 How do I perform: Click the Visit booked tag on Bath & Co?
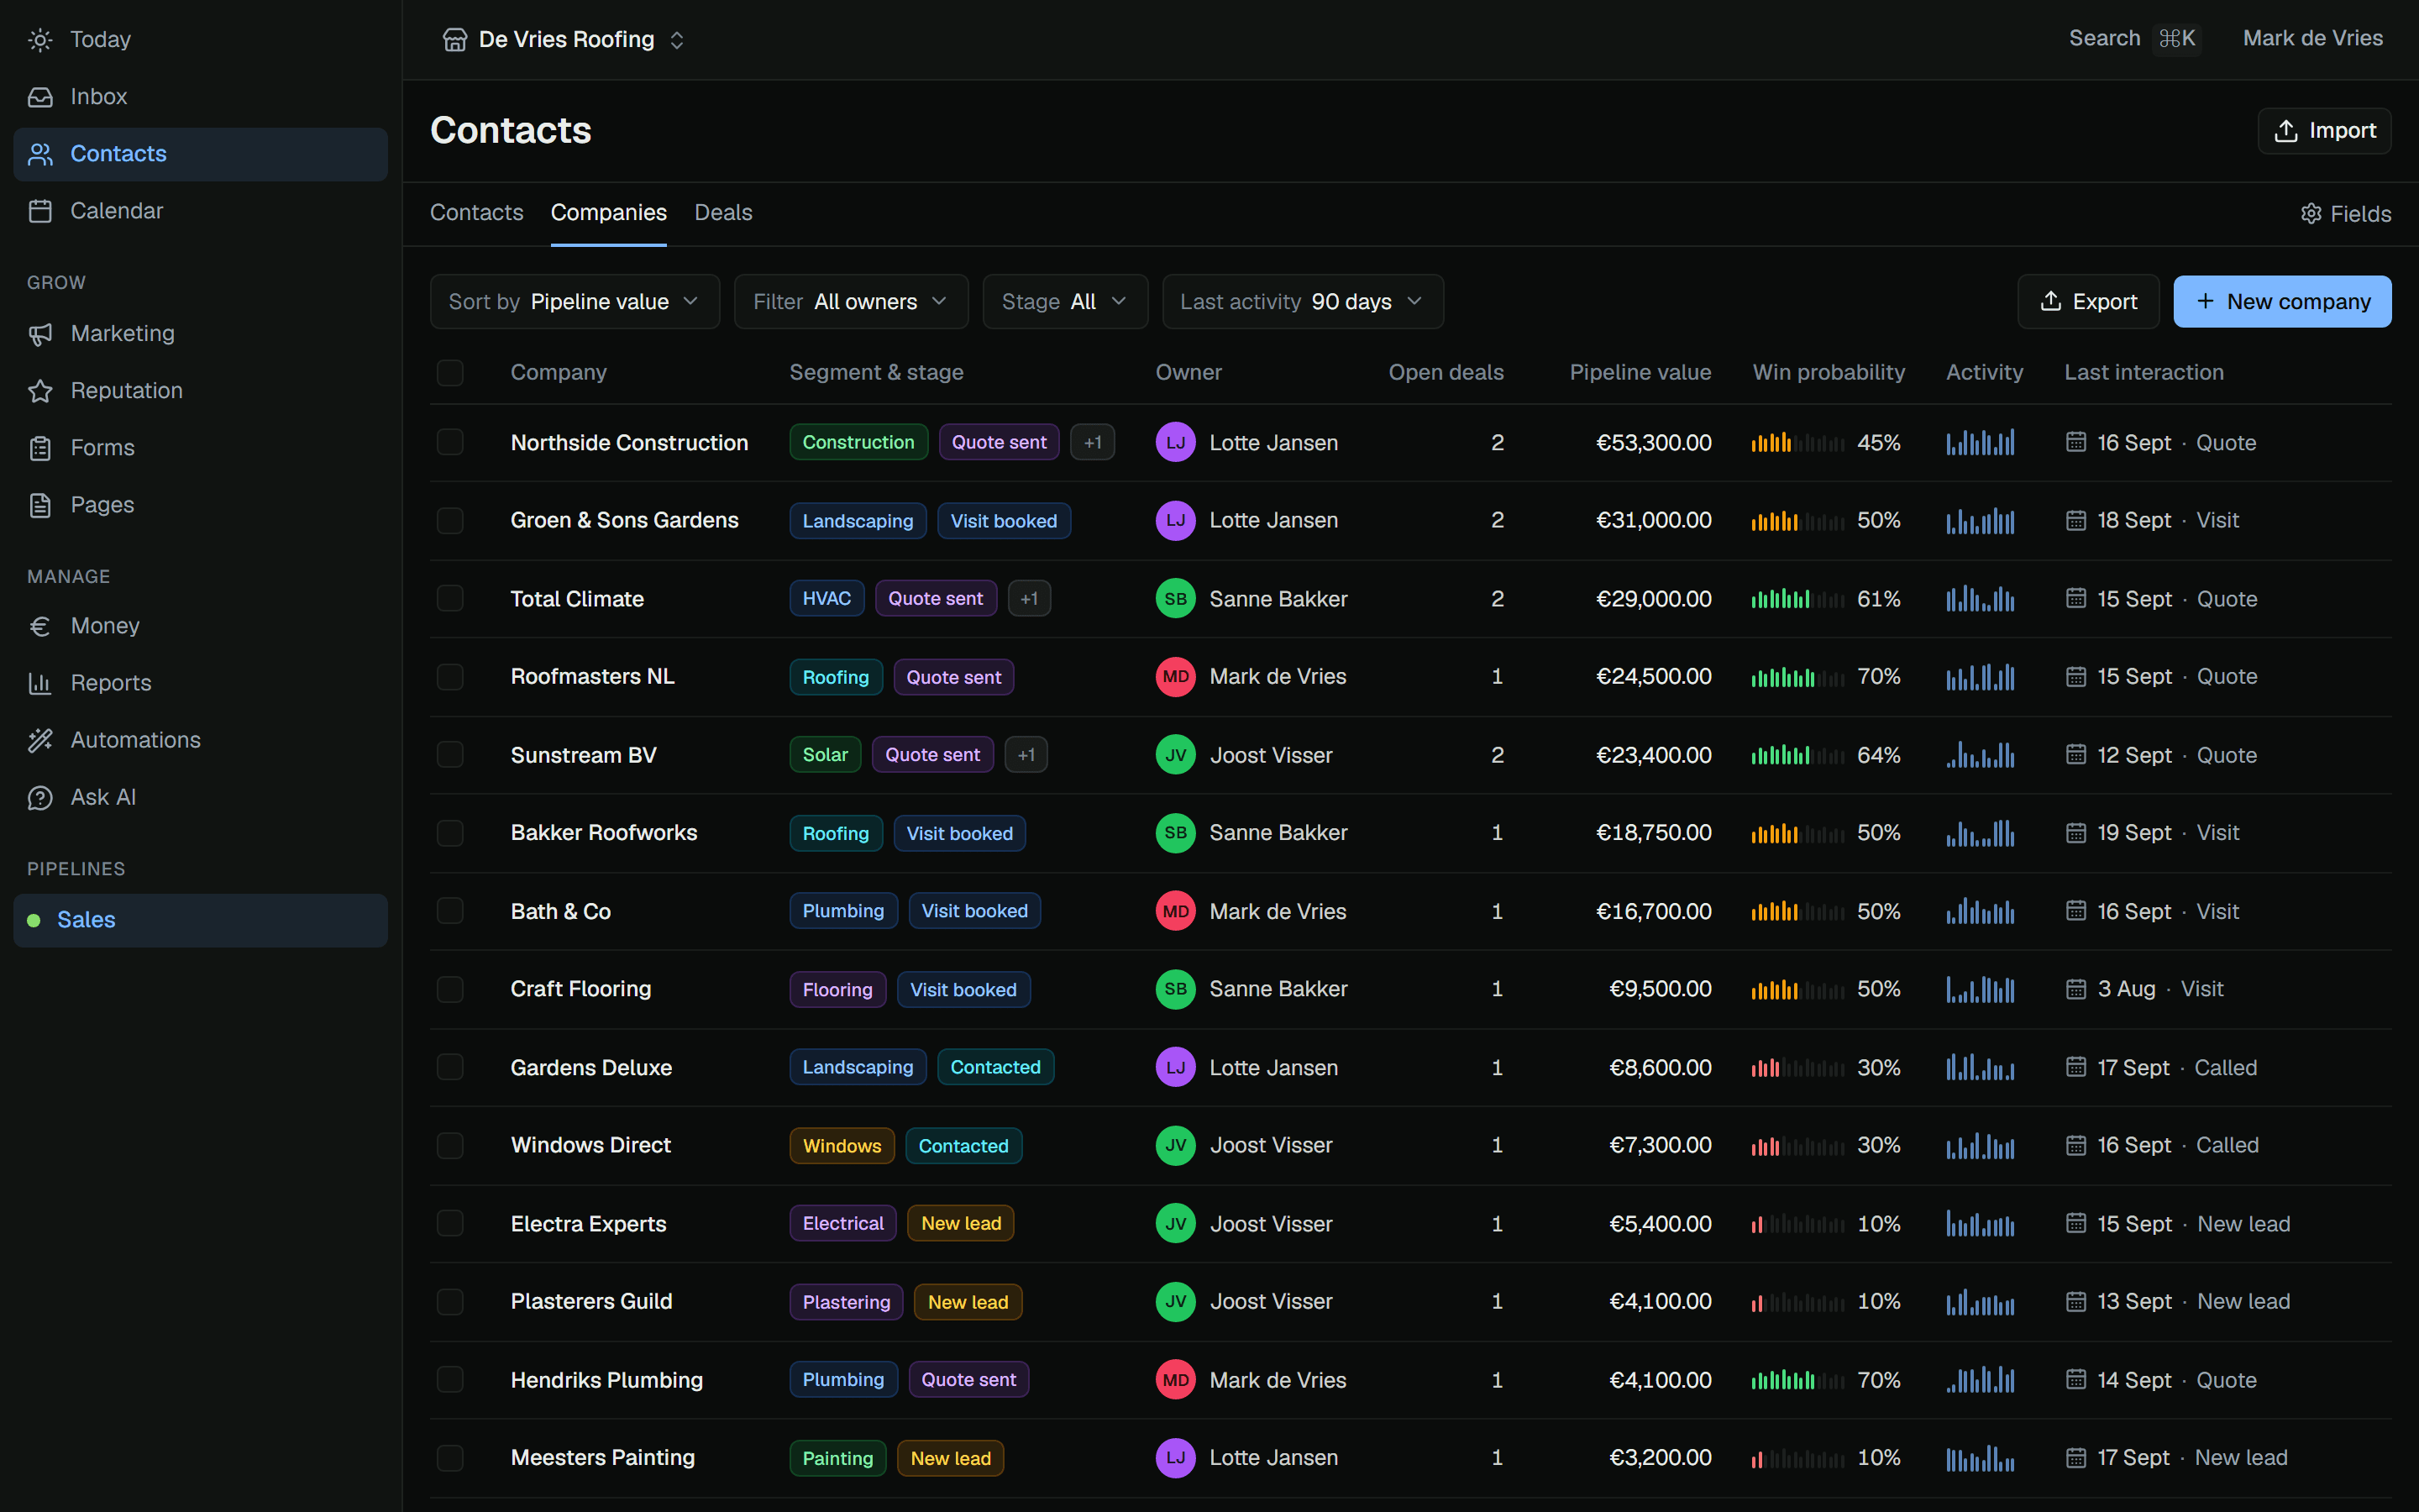(x=974, y=911)
